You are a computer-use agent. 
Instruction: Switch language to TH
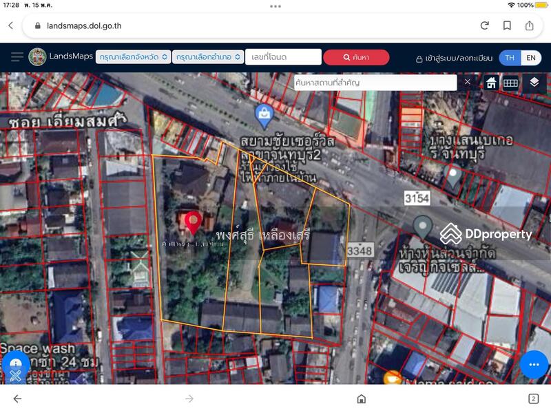[x=509, y=58]
